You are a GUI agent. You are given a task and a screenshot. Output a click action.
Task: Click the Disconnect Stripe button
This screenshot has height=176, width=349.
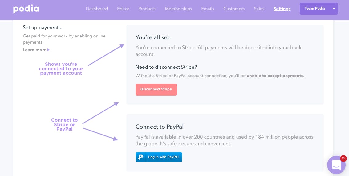point(156,89)
